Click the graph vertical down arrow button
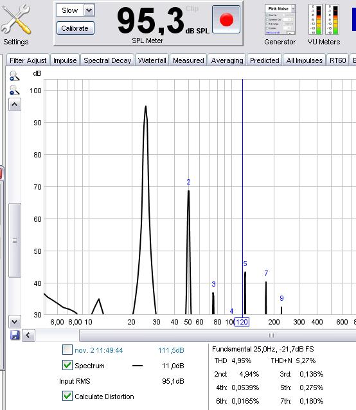Screen dimensions: 356x410 [15, 322]
